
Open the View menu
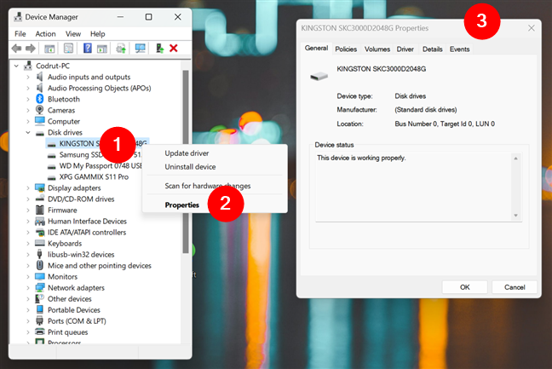pos(73,34)
